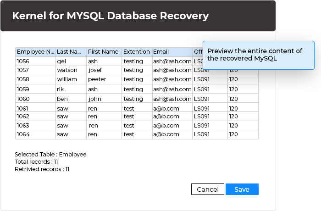The width and height of the screenshot is (321, 211).
Task: Click LS091 in row 1059
Action: pos(210,89)
